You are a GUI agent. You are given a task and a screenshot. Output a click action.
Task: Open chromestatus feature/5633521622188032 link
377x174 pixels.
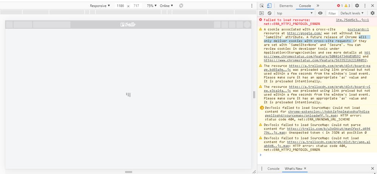[x=316, y=60]
